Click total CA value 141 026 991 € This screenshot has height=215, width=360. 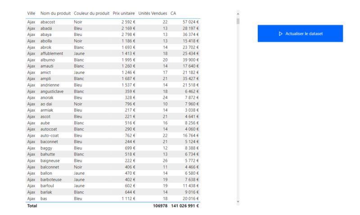coord(185,206)
